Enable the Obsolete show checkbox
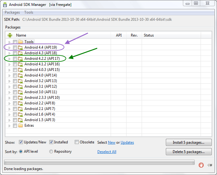The height and width of the screenshot is (175, 217). [x=77, y=142]
